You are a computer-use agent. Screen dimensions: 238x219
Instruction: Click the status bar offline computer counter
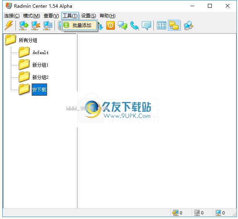click(x=199, y=212)
